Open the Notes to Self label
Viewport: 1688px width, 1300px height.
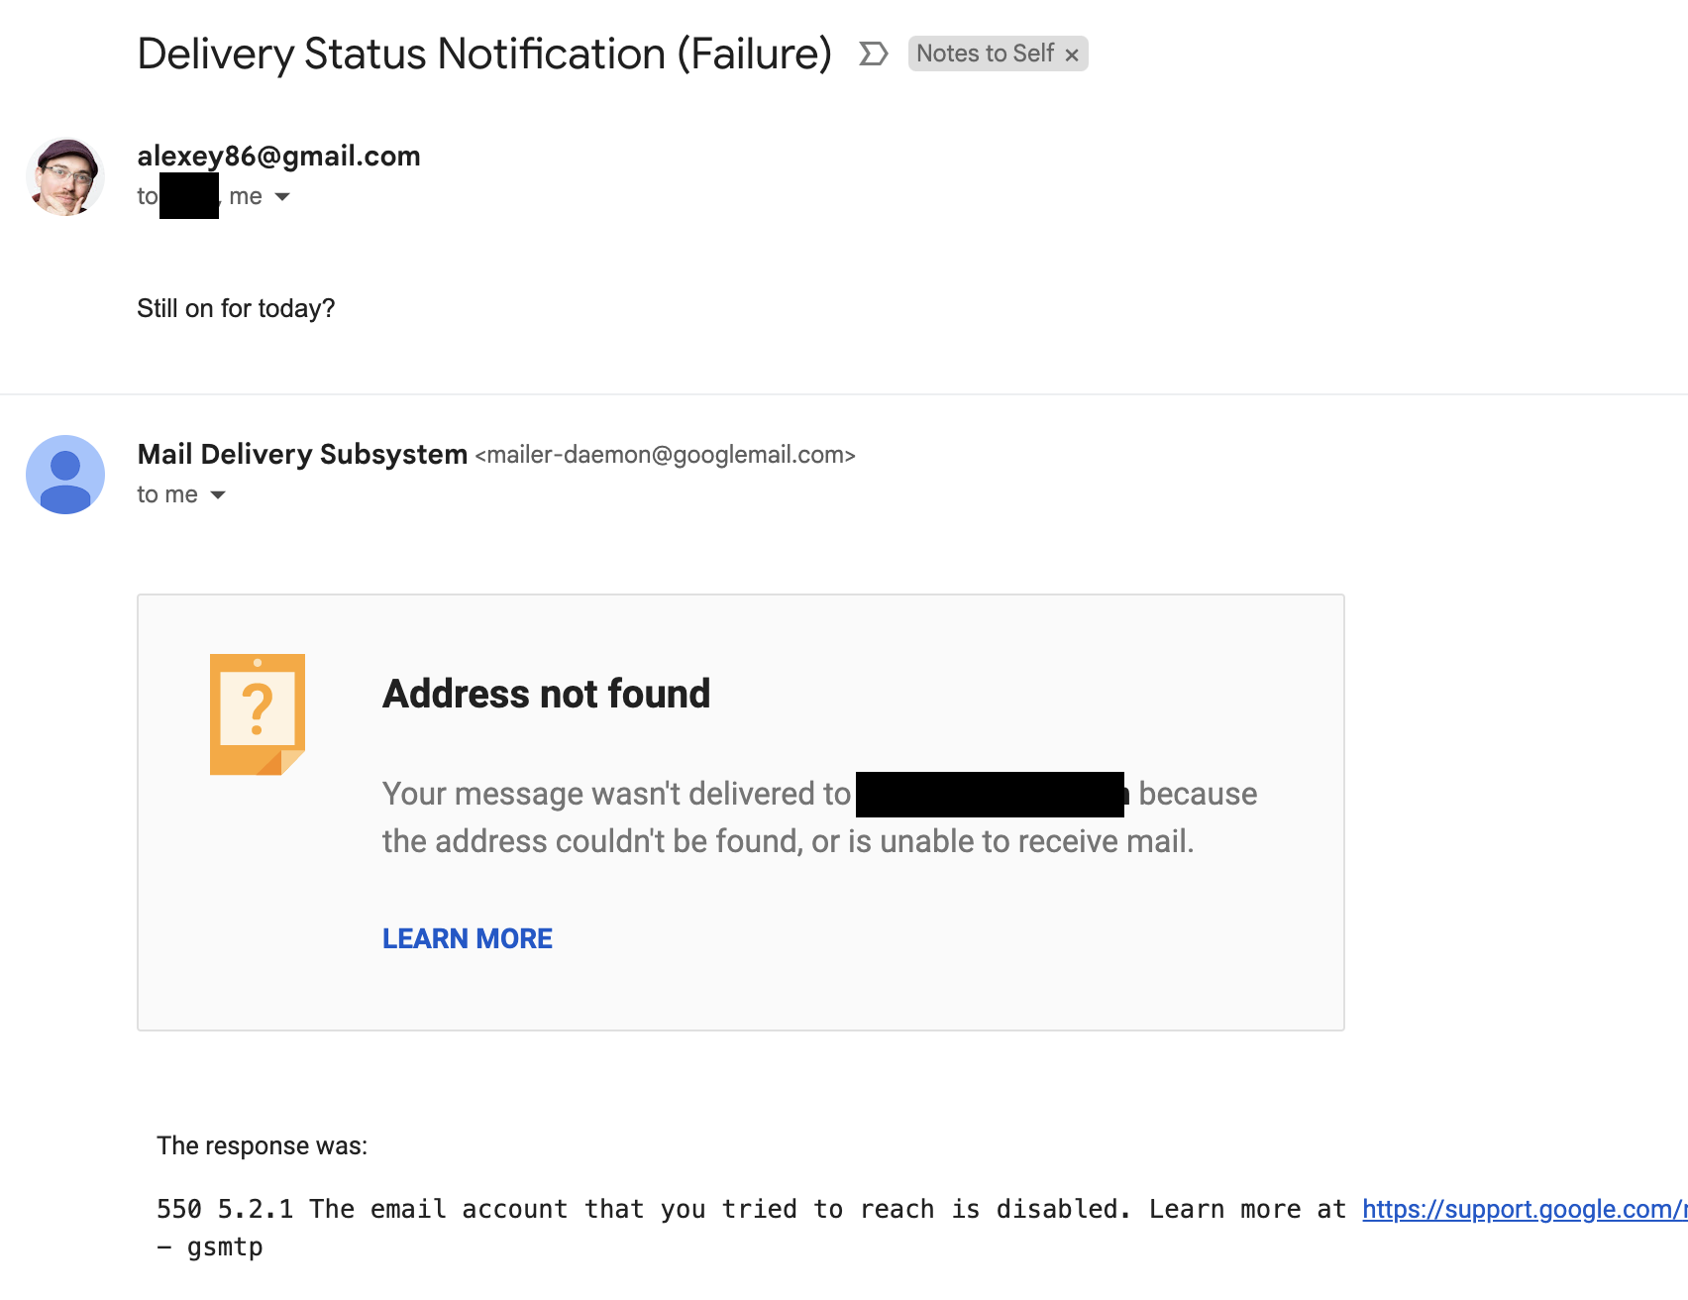pyautogui.click(x=984, y=54)
